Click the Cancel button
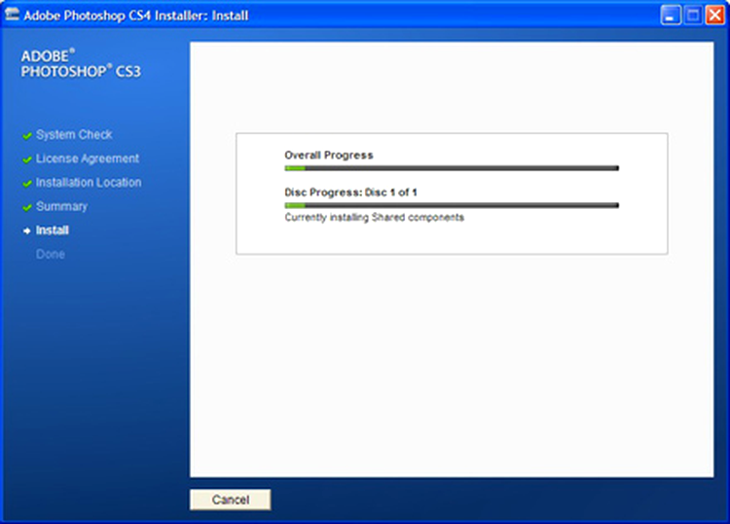 click(x=230, y=500)
